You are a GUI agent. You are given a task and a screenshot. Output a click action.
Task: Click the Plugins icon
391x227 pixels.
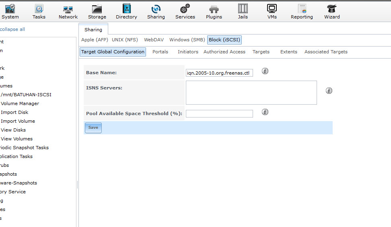click(x=214, y=9)
